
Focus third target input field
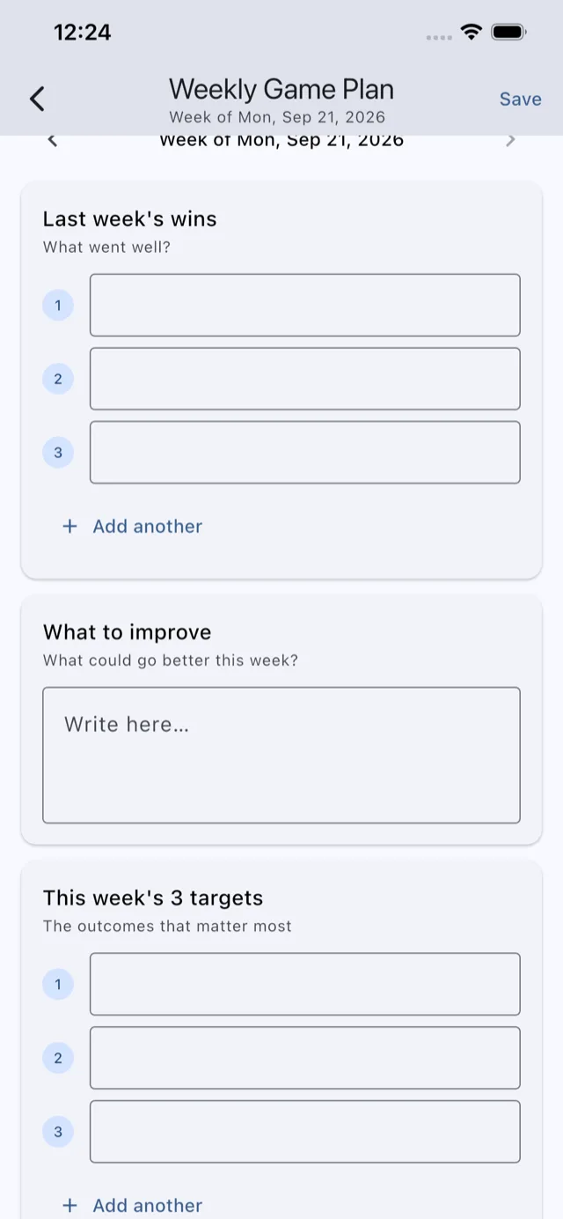305,1131
